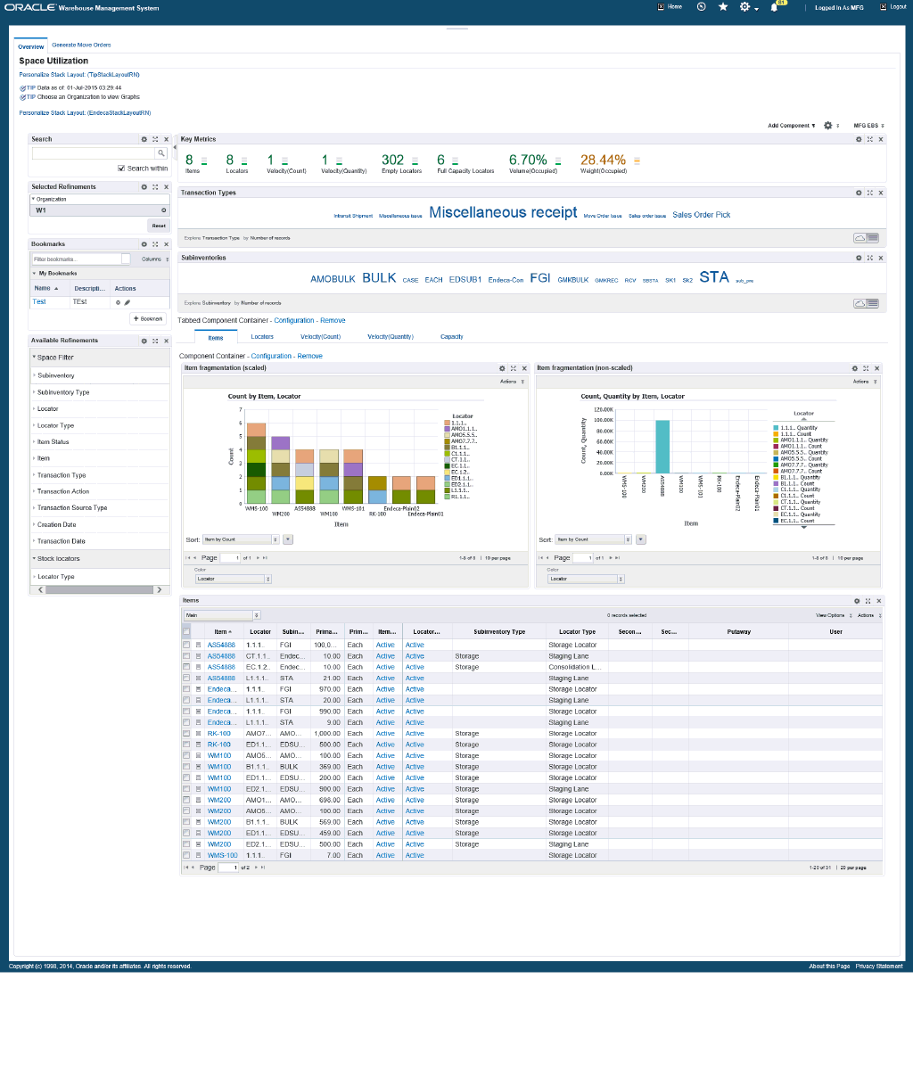Check the row for WM100 locator B1.1.1.
The height and width of the screenshot is (1086, 913).
186,767
